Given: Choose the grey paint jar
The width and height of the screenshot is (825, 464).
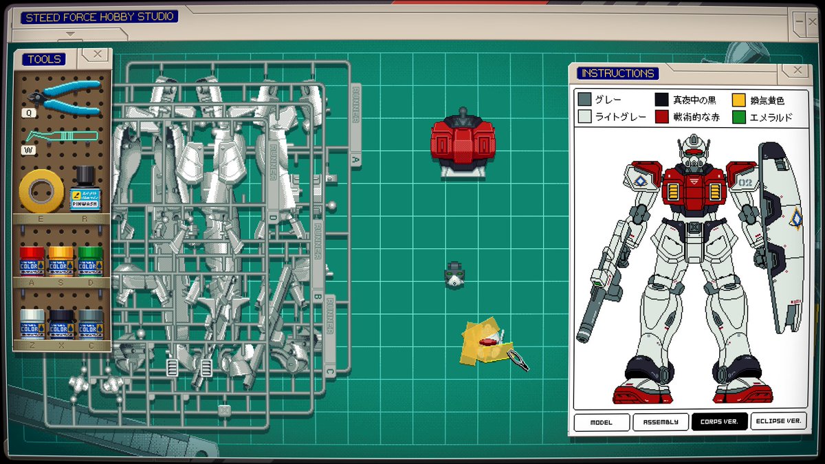Looking at the screenshot, I should 90,324.
